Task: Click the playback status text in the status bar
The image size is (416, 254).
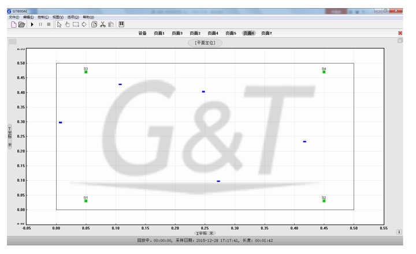Action: click(205, 241)
